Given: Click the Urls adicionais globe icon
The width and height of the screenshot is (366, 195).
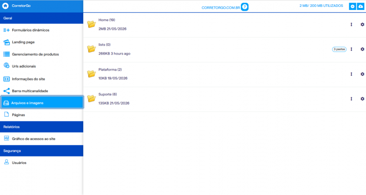Looking at the screenshot, I should (7, 65).
